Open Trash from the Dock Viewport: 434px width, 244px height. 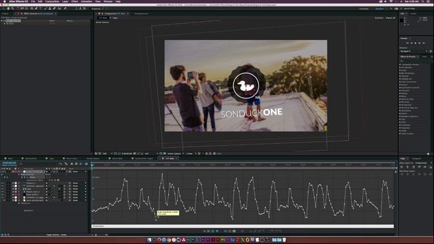click(284, 240)
